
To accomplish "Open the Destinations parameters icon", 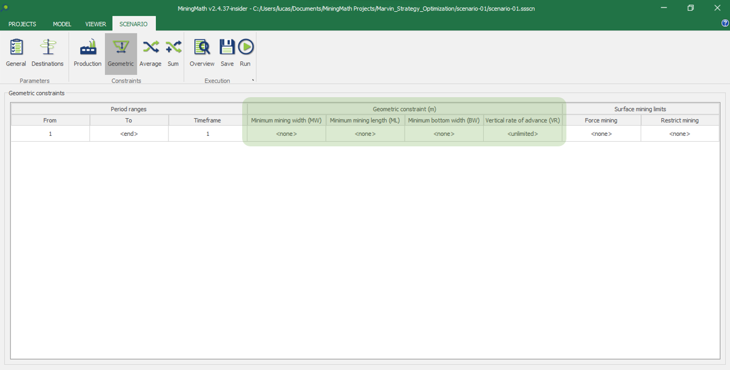I will click(47, 53).
